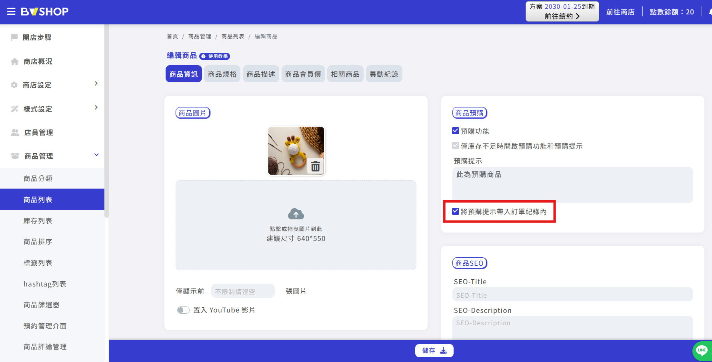Click the flag icon beside 開店步驟

click(x=14, y=37)
